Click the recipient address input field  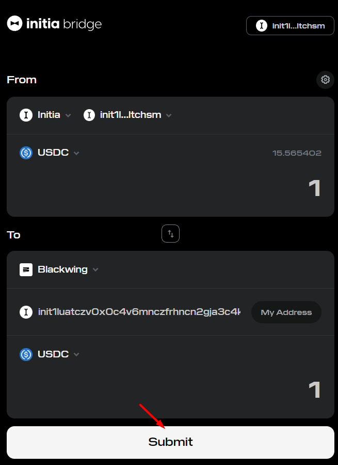[139, 312]
